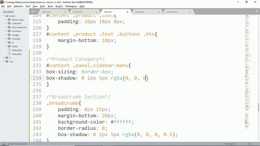Open the tab list dropdown arrow
This screenshot has width=260, height=146.
click(256, 11)
